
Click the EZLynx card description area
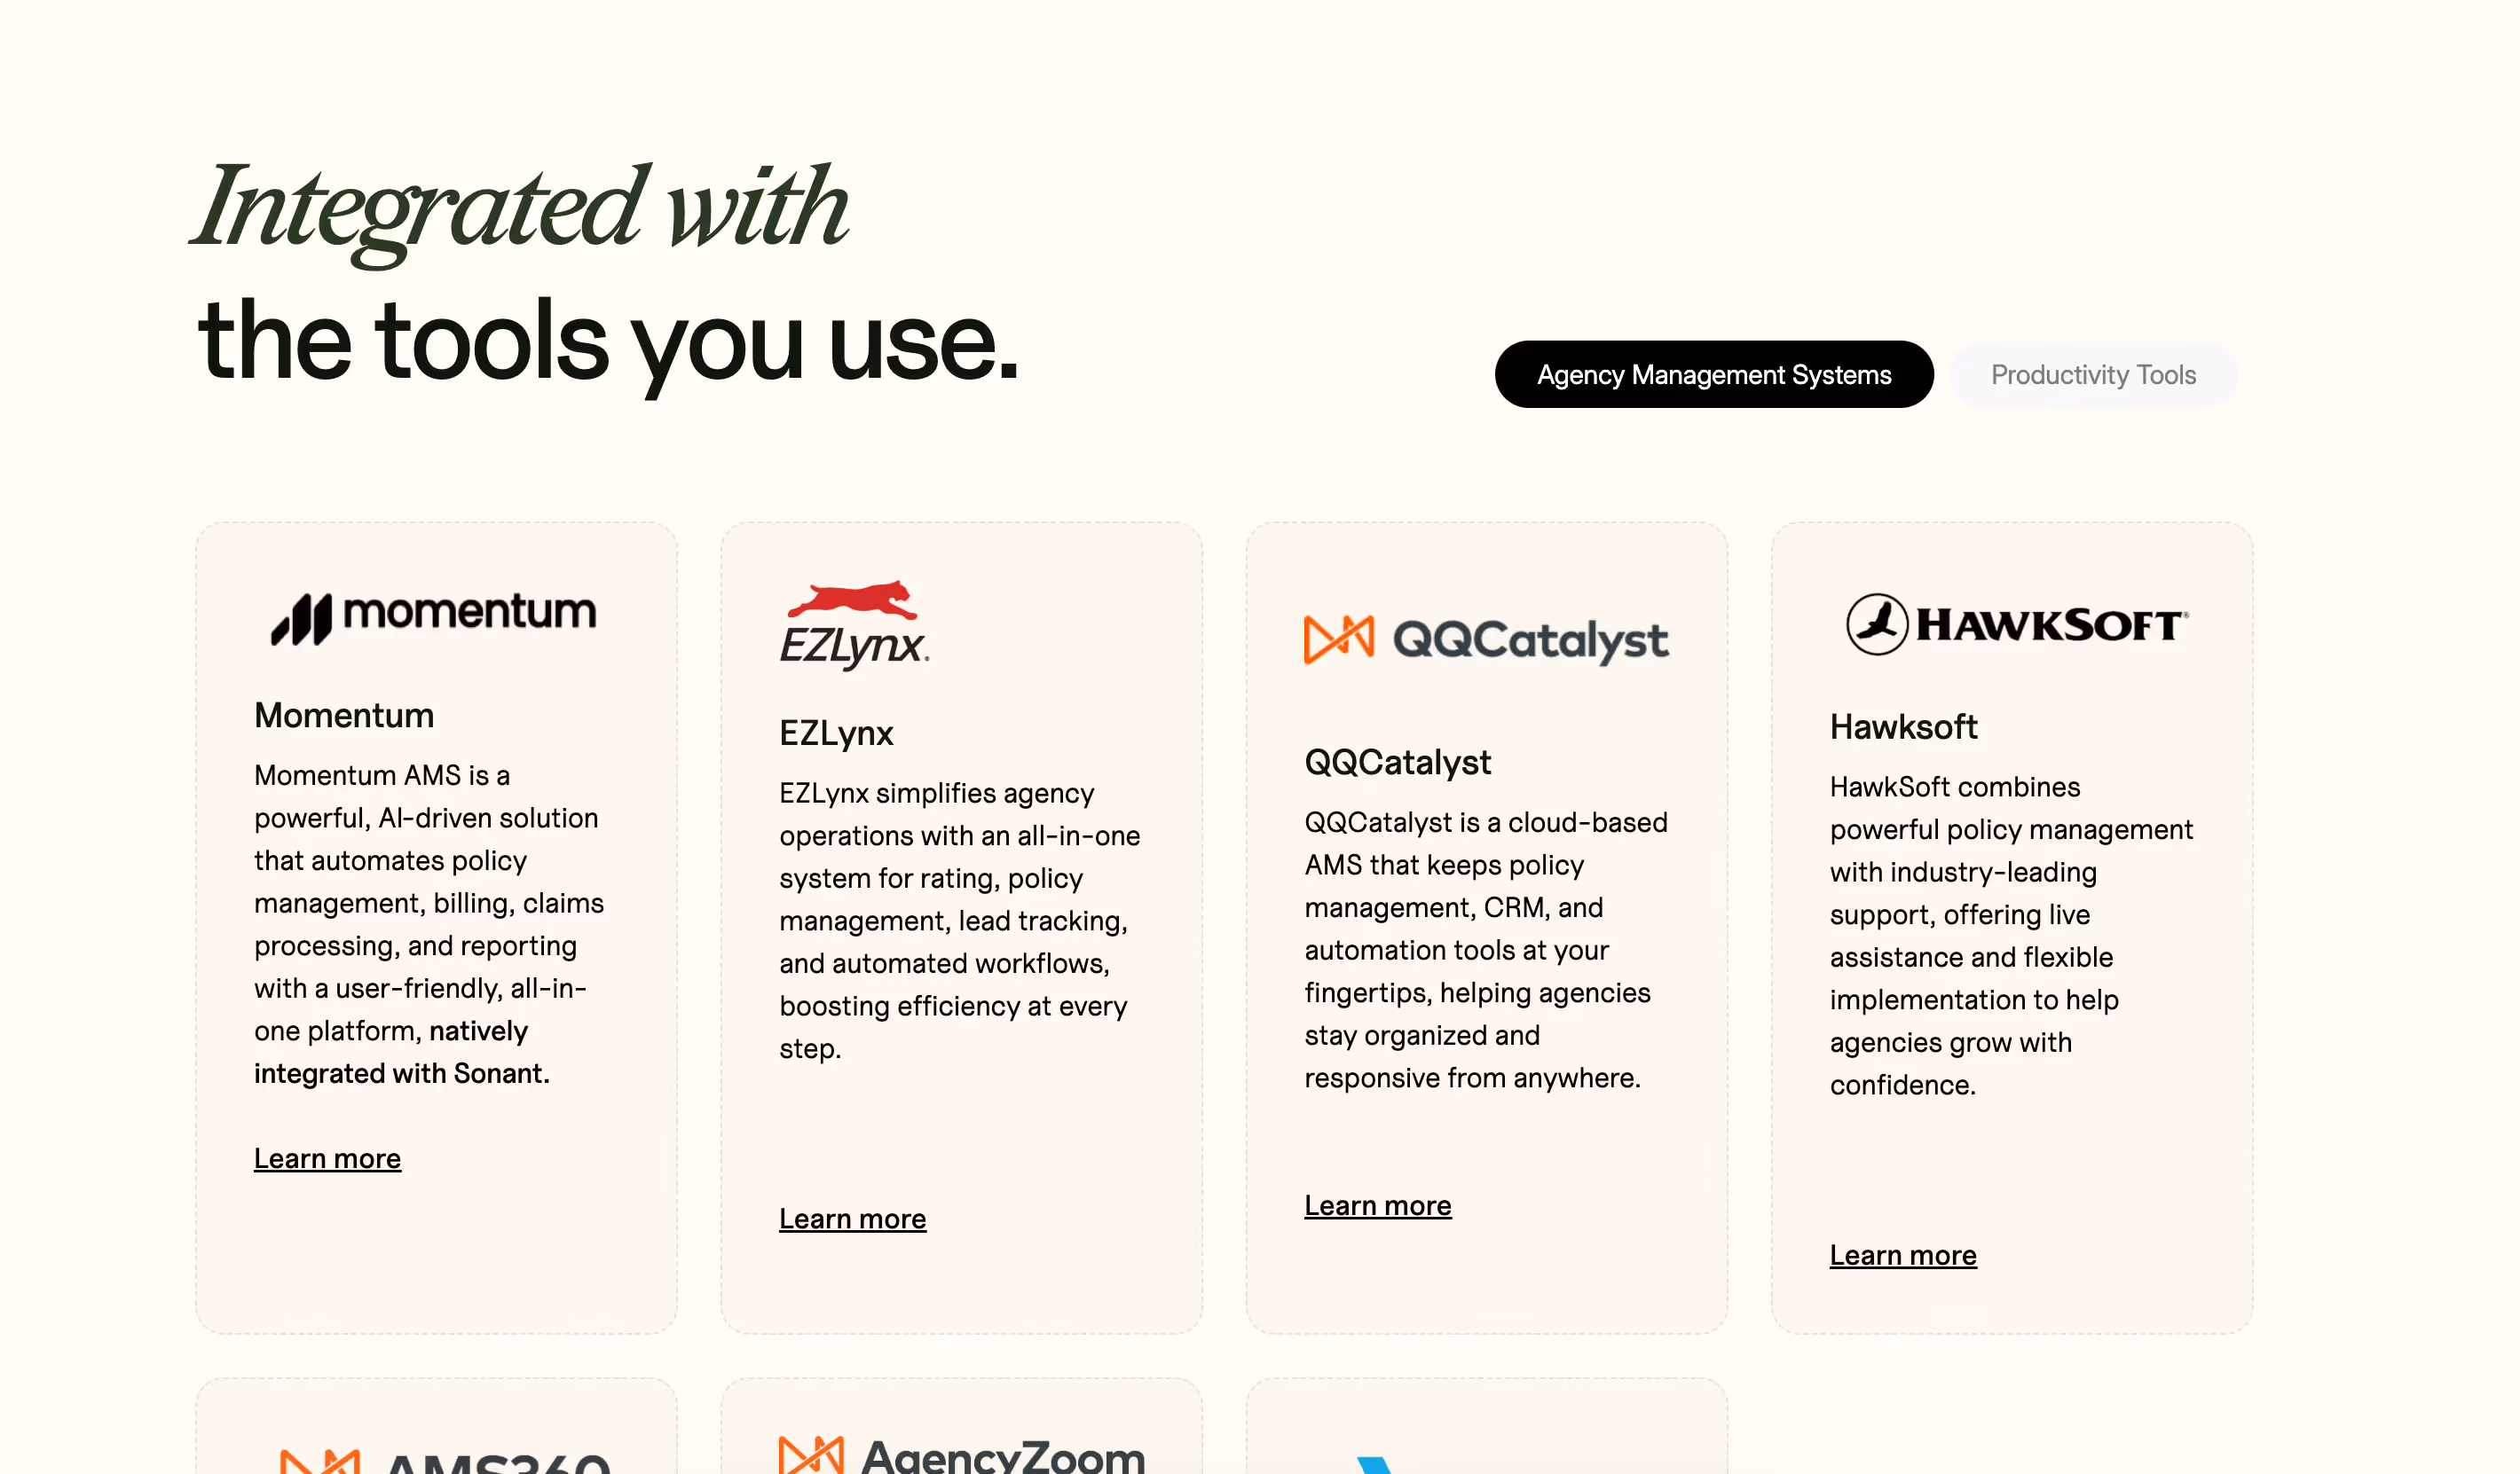[x=960, y=920]
